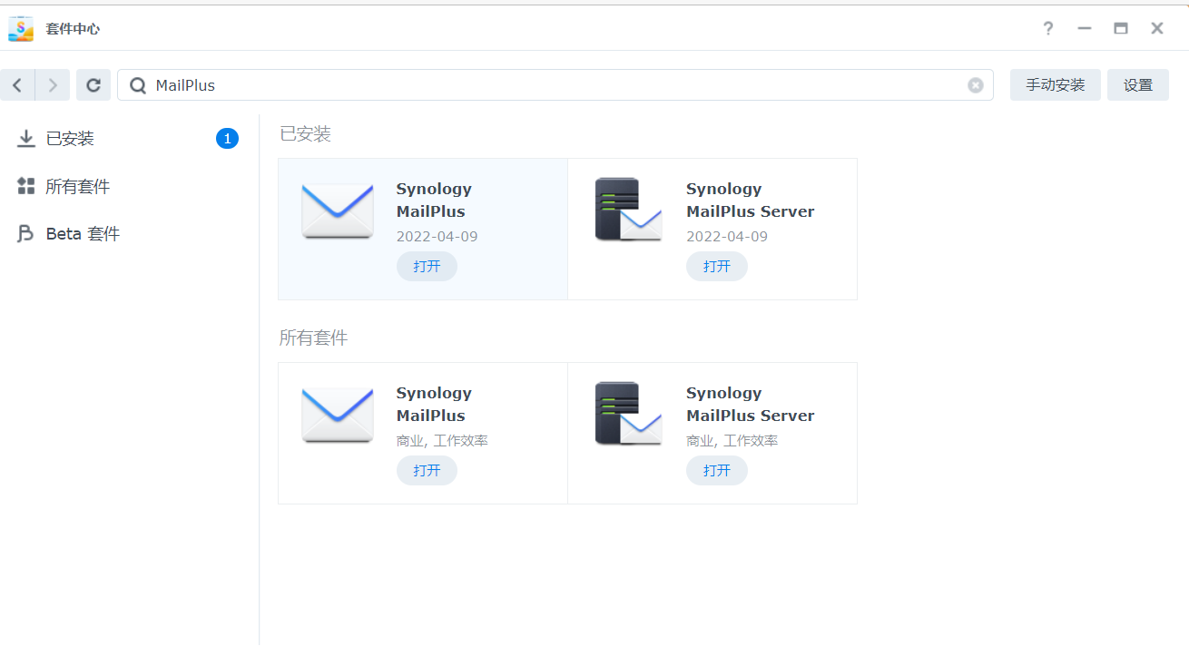Image resolution: width=1189 pixels, height=656 pixels.
Task: Click the 手动安装 button
Action: point(1056,85)
